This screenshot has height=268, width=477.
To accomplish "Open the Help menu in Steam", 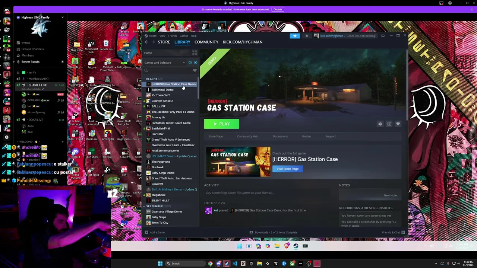I will (194, 36).
